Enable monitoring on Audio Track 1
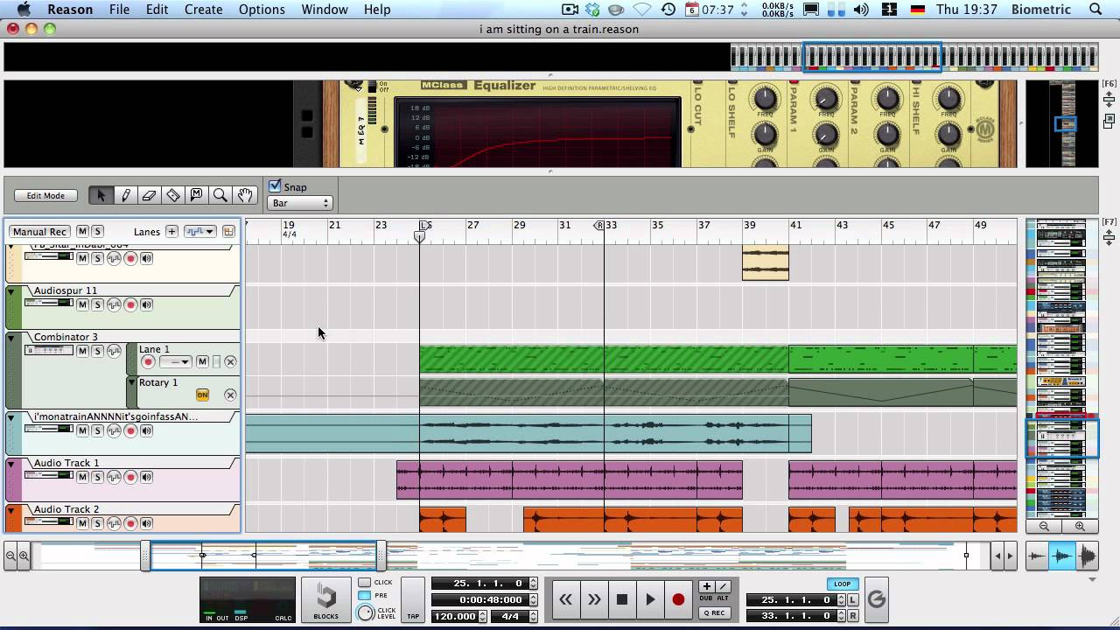1120x630 pixels. [x=146, y=478]
